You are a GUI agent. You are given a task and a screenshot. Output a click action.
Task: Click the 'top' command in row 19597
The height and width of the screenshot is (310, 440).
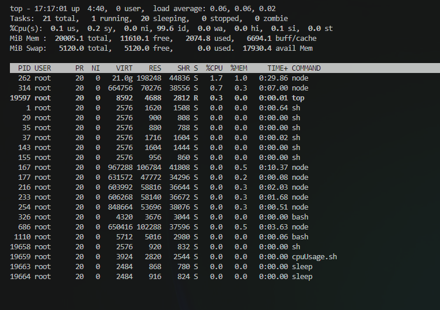coord(298,98)
